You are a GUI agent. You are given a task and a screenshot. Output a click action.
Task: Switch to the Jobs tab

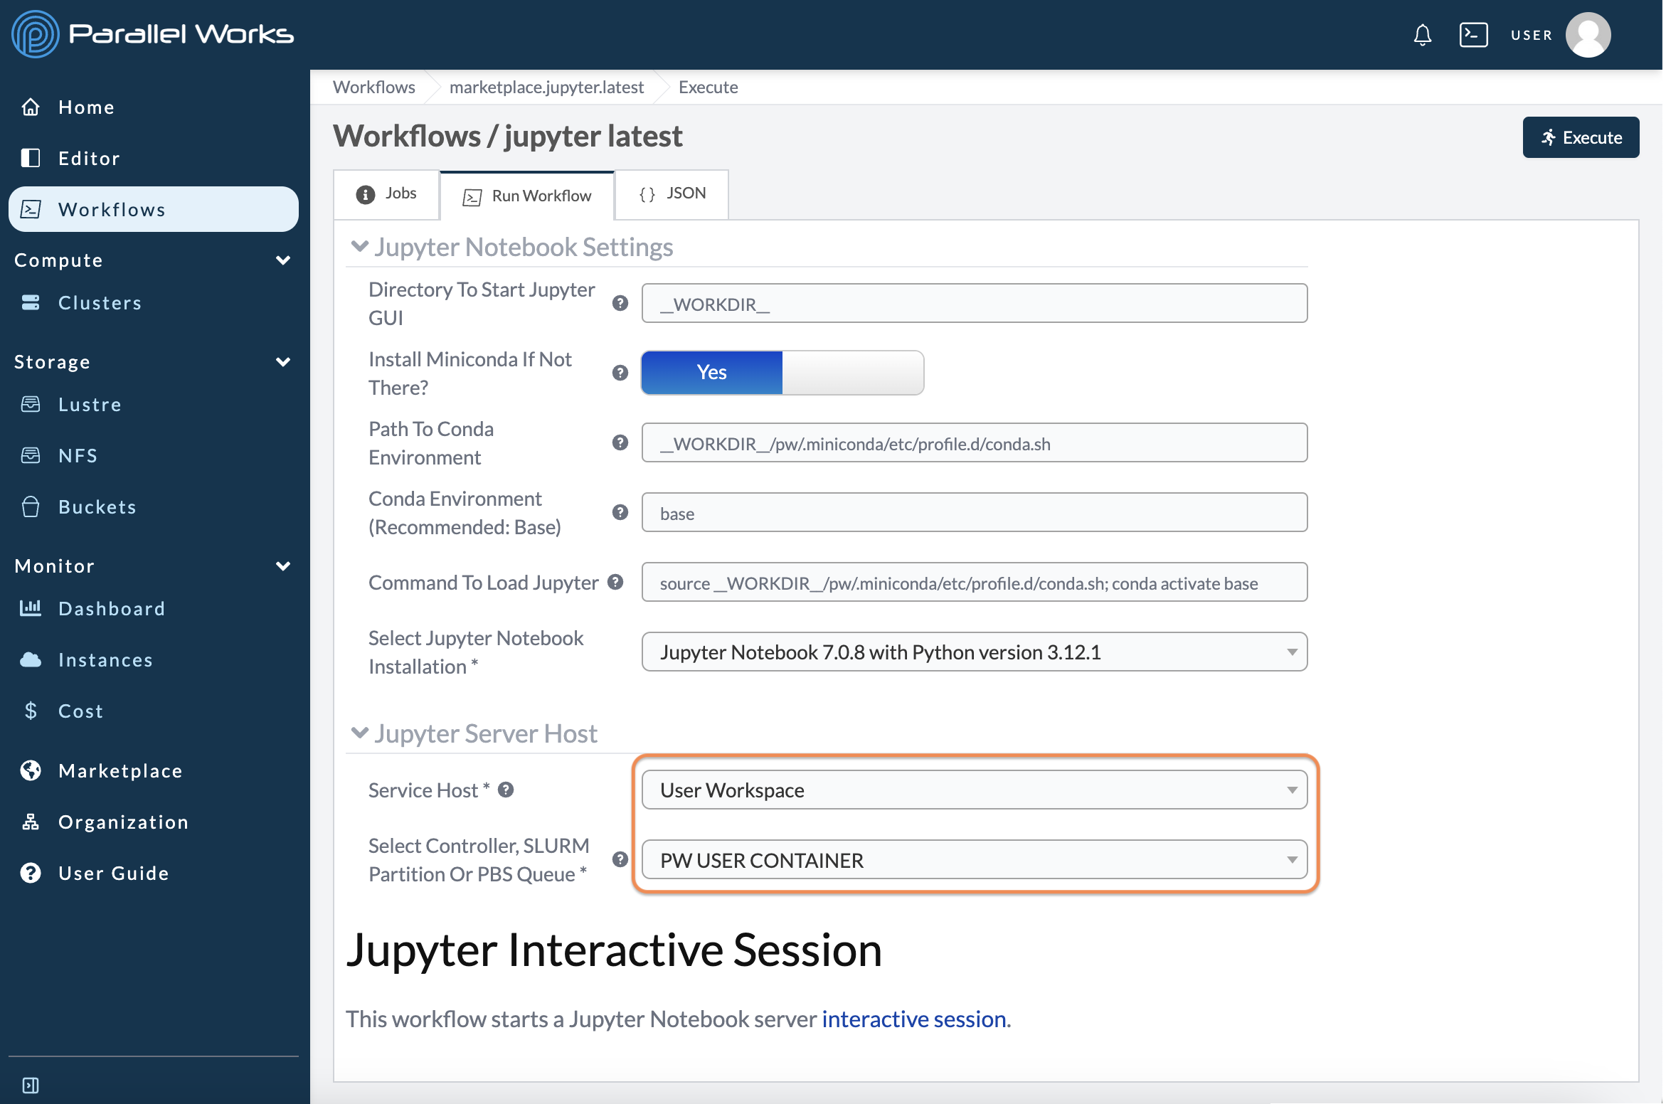(386, 194)
